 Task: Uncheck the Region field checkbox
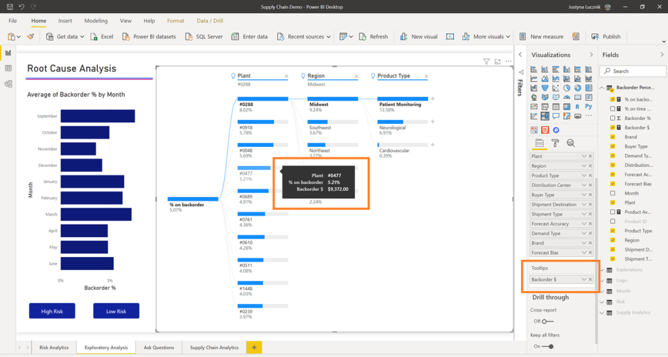pyautogui.click(x=612, y=240)
